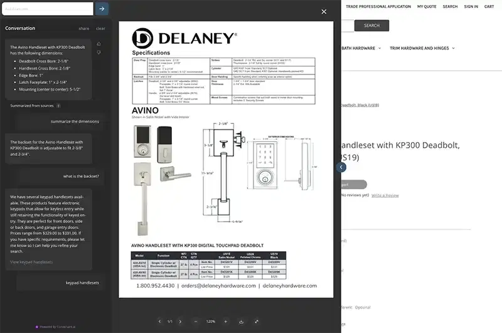Click orders@delaneyhardware.com in the PDF footer

click(x=218, y=286)
